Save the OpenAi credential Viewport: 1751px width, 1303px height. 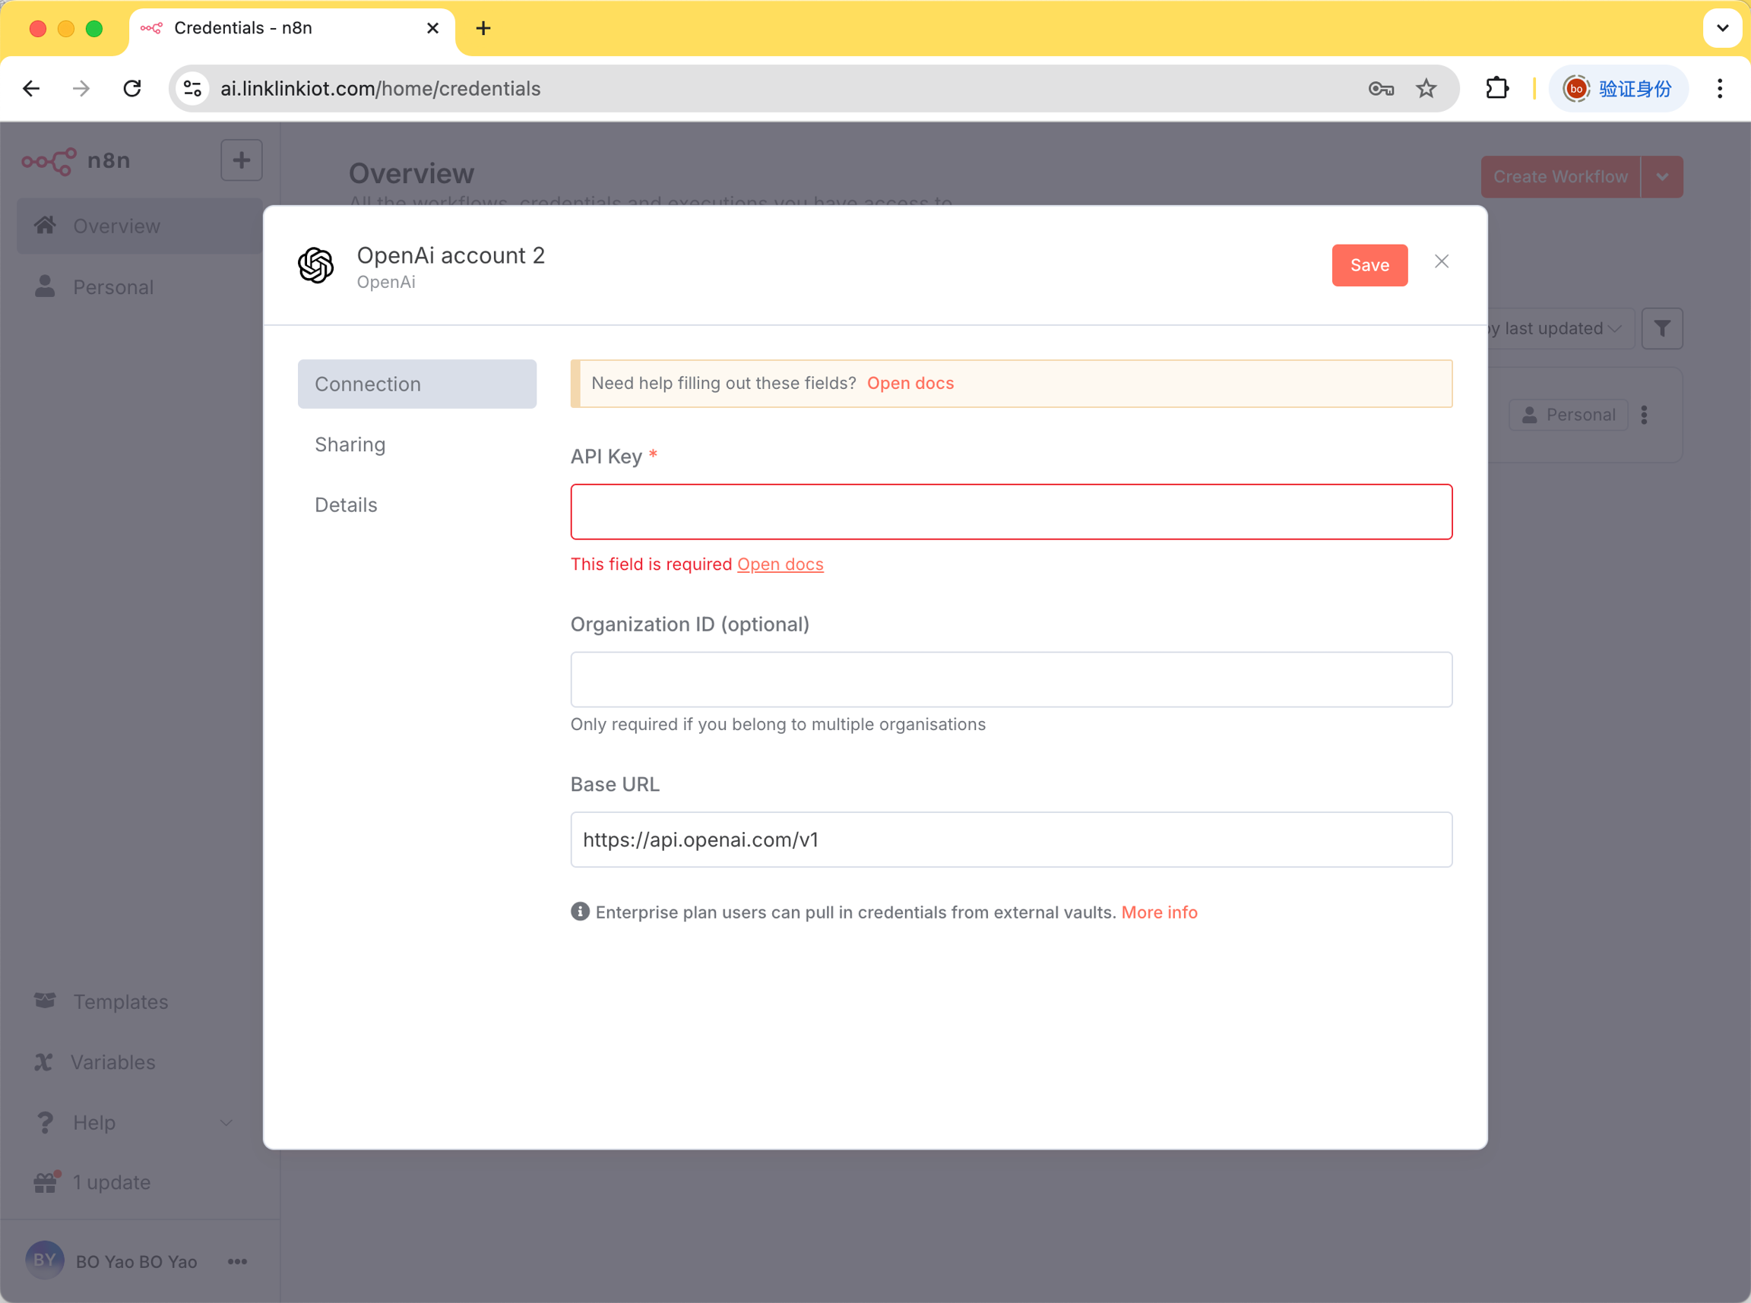pyautogui.click(x=1369, y=265)
